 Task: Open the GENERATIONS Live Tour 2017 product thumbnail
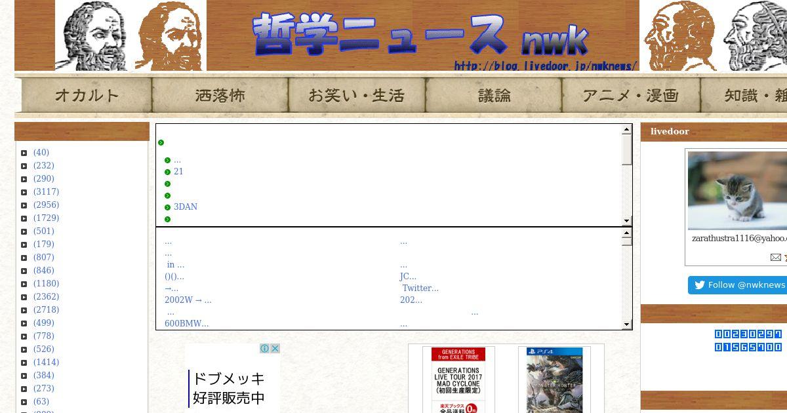pyautogui.click(x=458, y=380)
